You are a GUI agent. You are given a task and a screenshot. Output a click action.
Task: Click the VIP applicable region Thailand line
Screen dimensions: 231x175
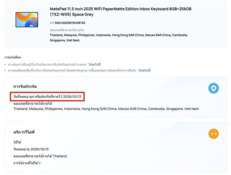(x=40, y=156)
